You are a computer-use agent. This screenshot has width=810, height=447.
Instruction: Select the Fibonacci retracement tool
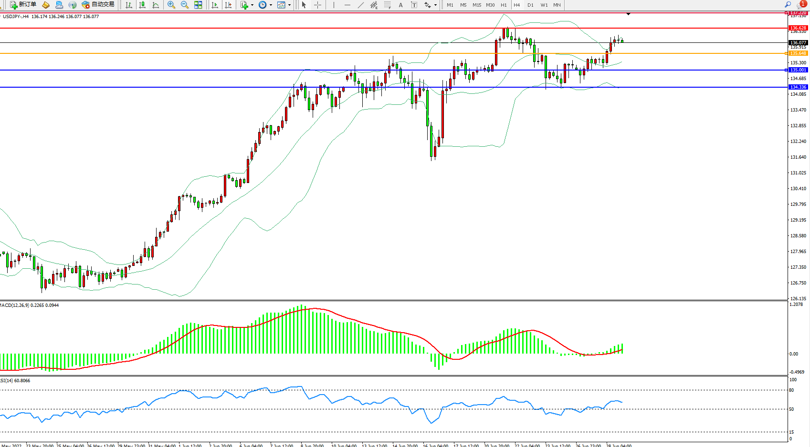[387, 5]
